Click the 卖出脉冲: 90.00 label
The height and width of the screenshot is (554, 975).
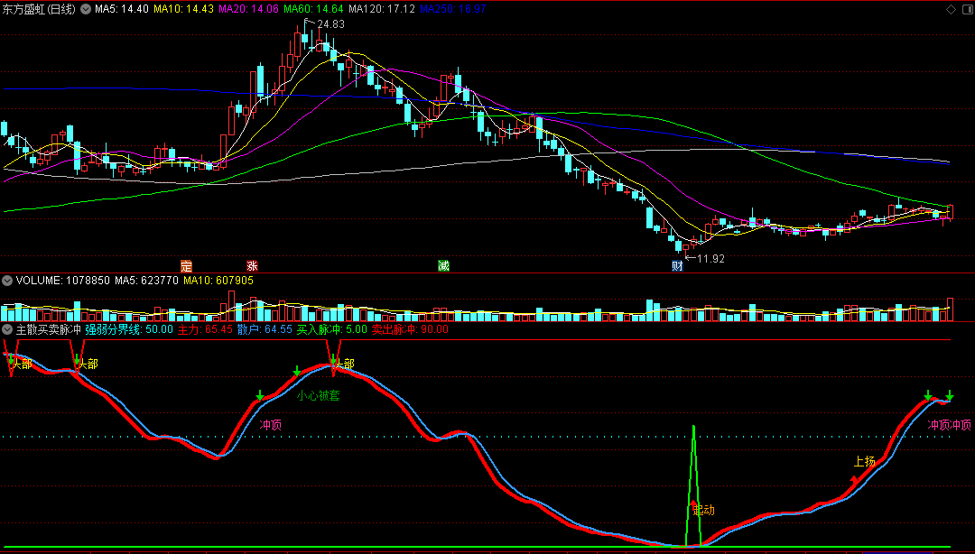click(410, 329)
